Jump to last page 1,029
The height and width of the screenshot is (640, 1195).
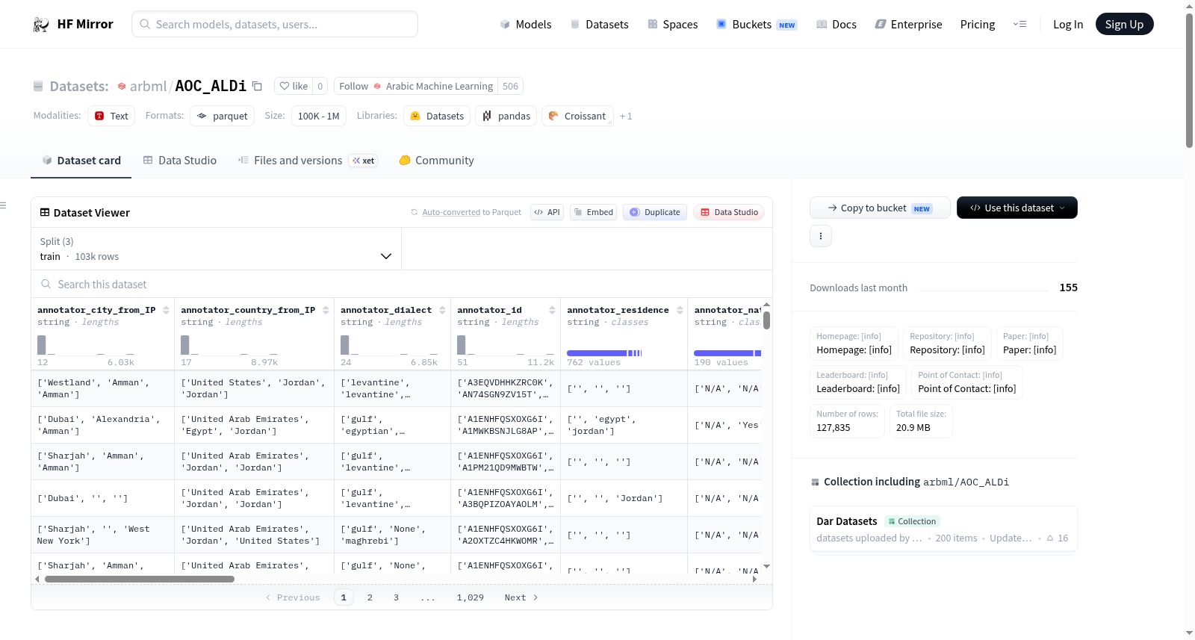pos(471,597)
